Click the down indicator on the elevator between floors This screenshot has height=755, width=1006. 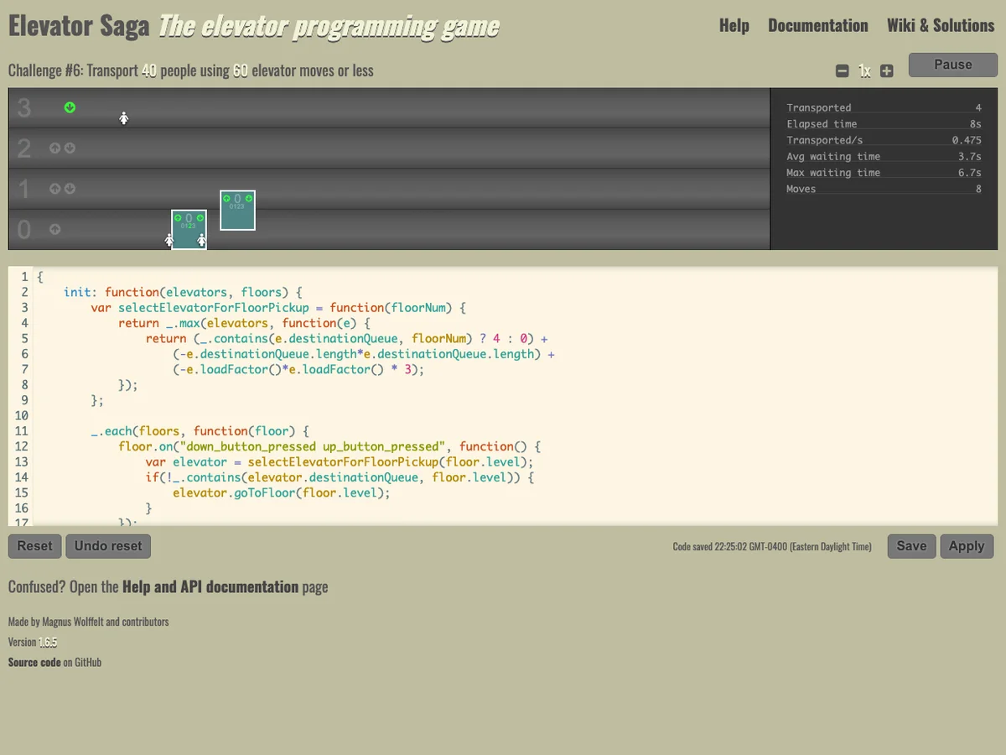coord(249,199)
